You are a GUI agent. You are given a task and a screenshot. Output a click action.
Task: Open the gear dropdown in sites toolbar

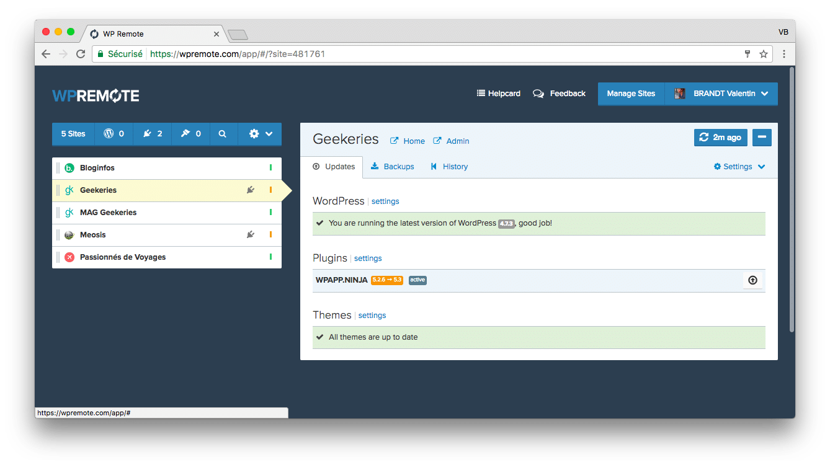point(261,133)
